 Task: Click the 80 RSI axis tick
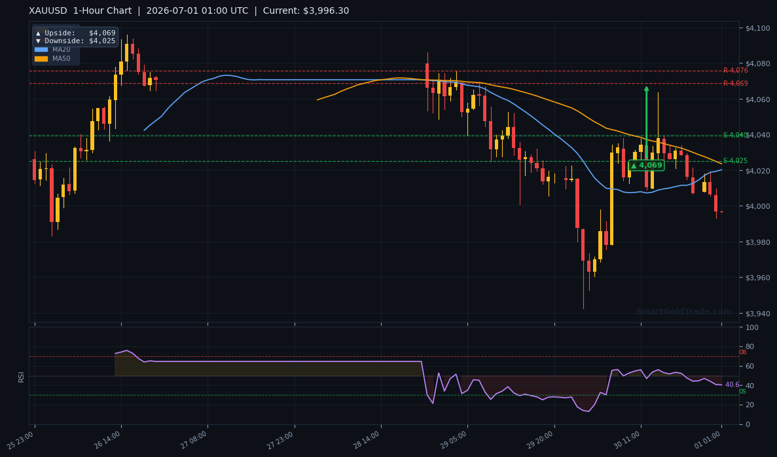point(750,347)
